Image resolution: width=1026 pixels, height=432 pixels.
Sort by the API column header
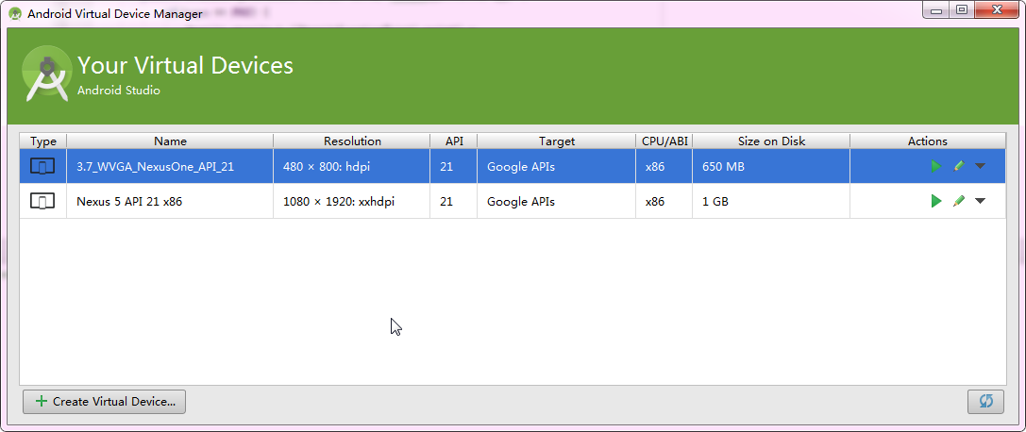[454, 141]
